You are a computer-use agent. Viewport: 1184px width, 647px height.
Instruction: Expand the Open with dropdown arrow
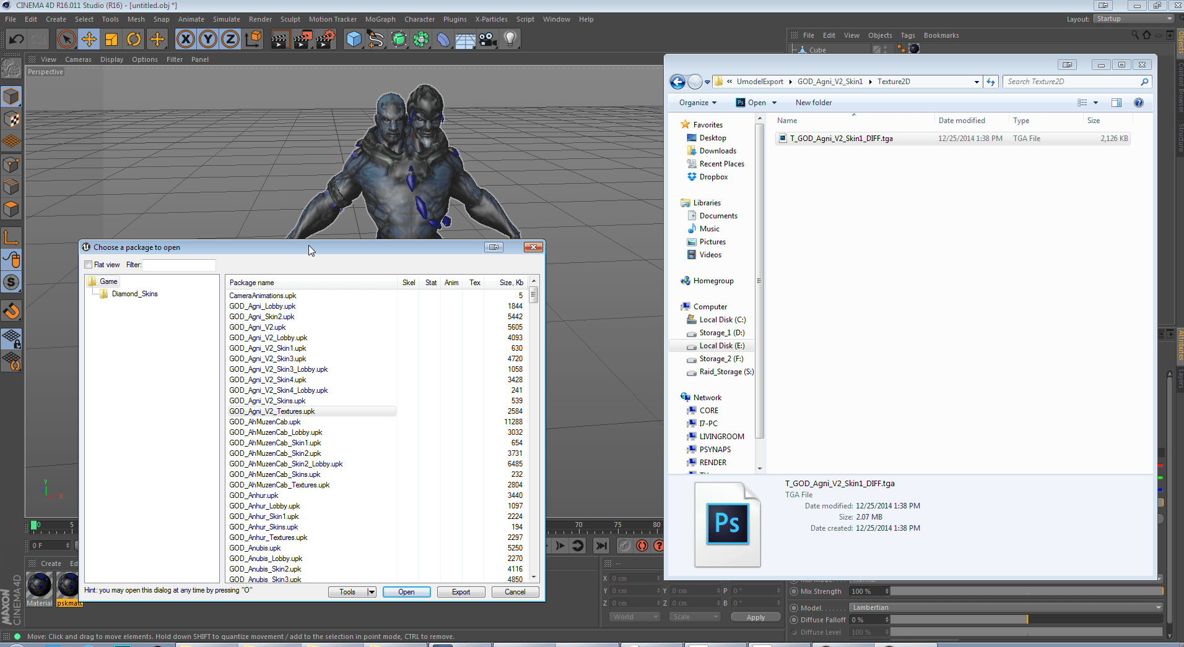[x=774, y=103]
